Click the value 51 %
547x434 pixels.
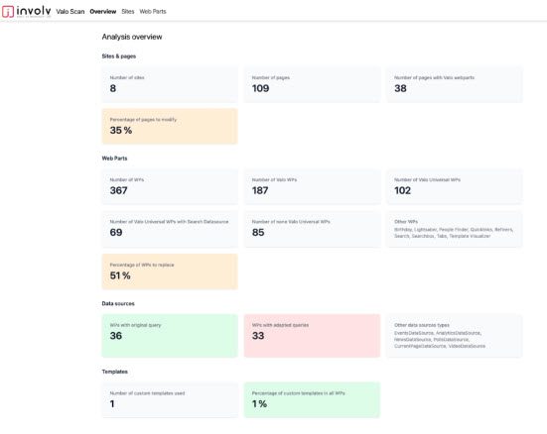120,275
